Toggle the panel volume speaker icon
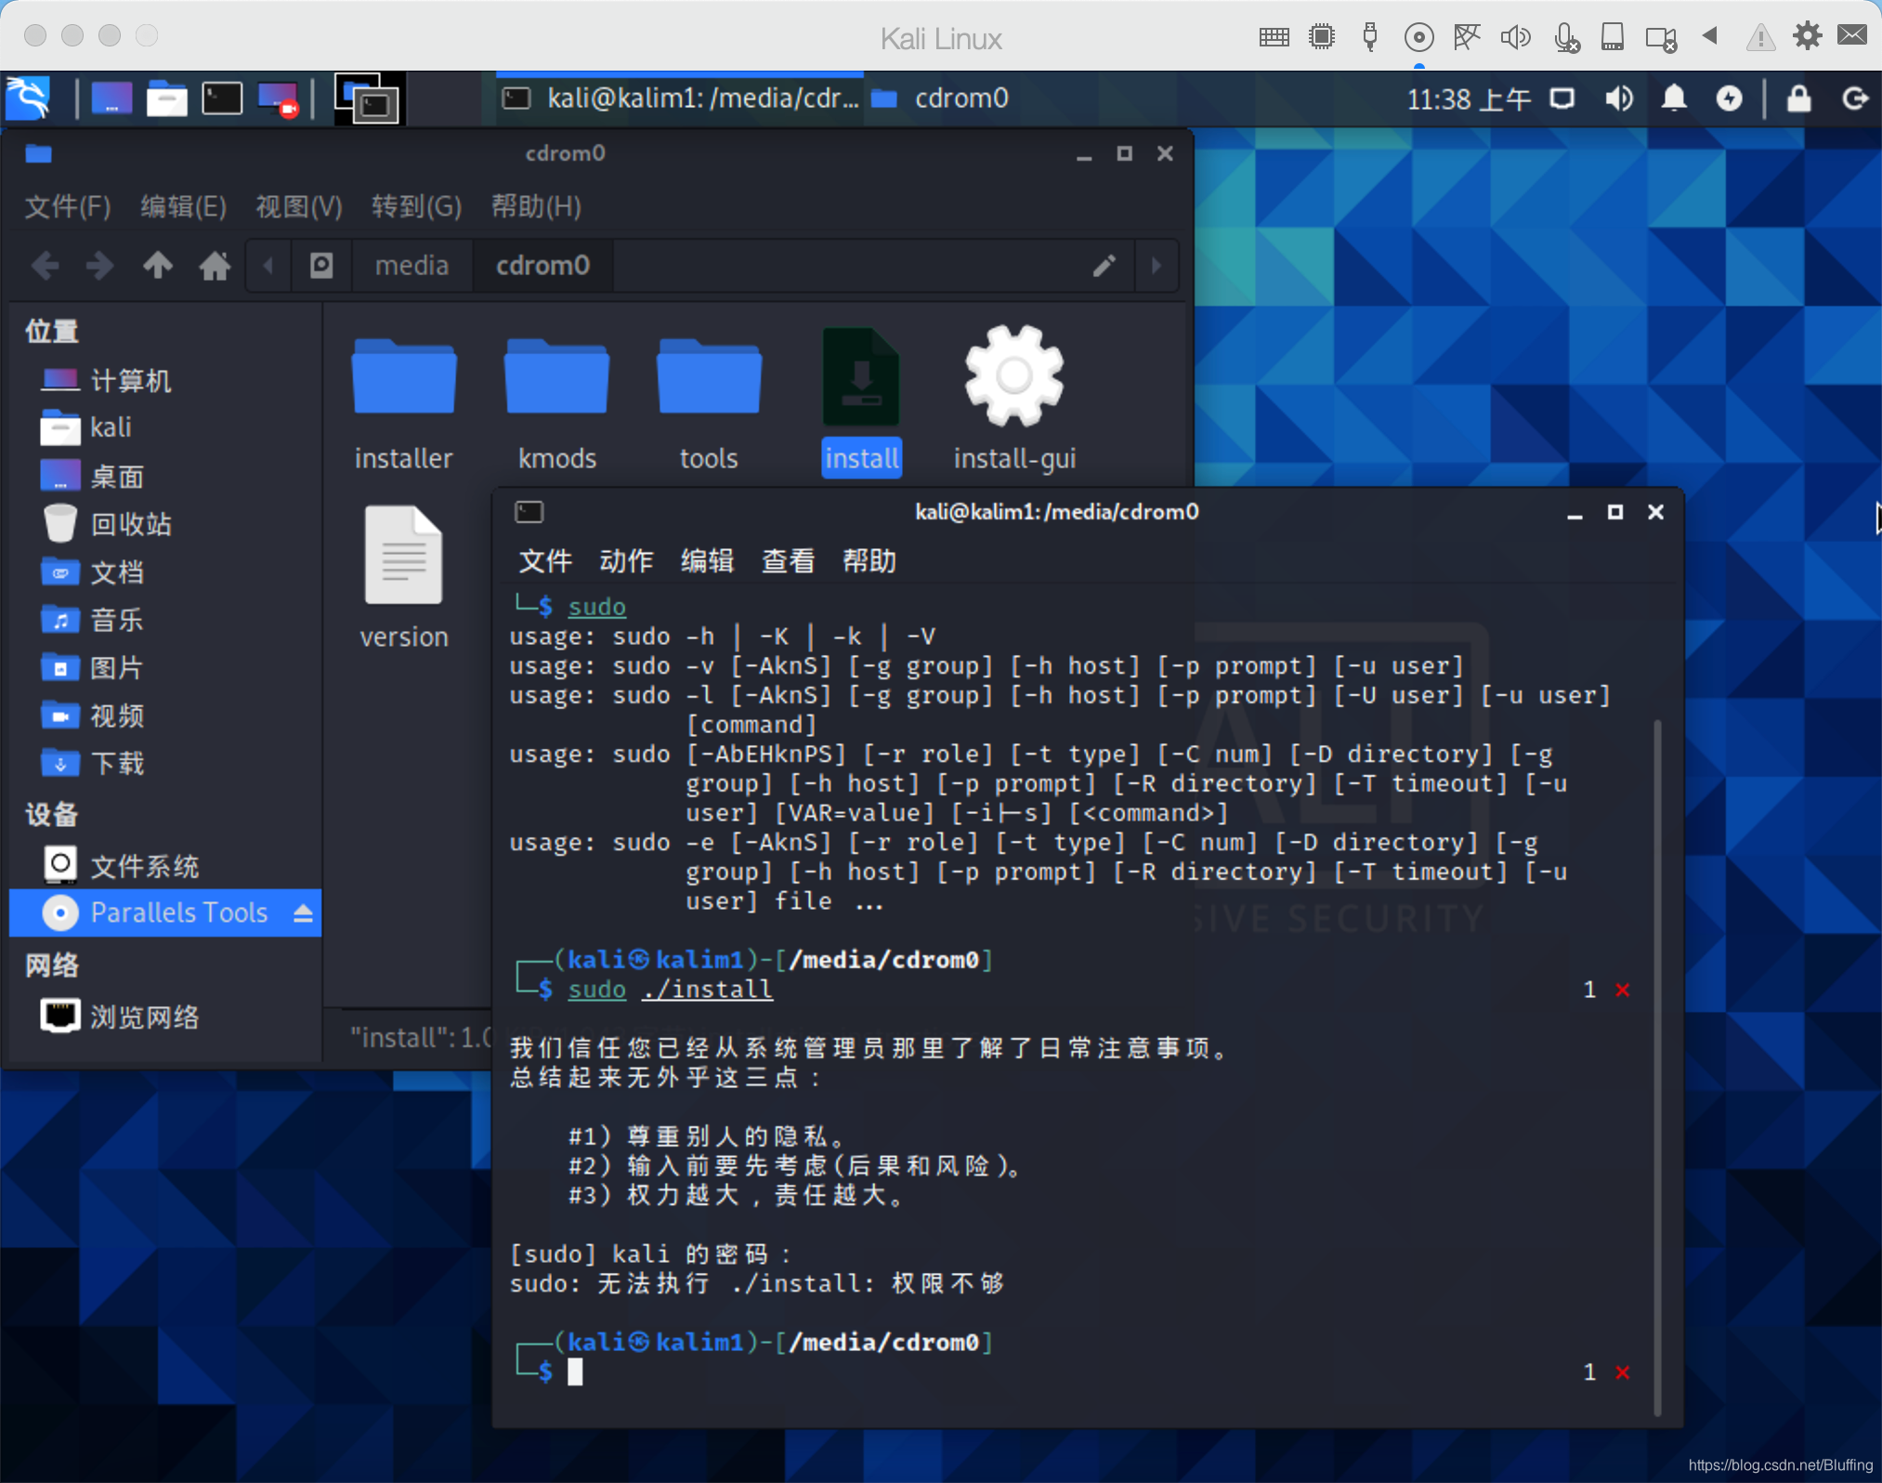Image resolution: width=1882 pixels, height=1483 pixels. tap(1618, 98)
